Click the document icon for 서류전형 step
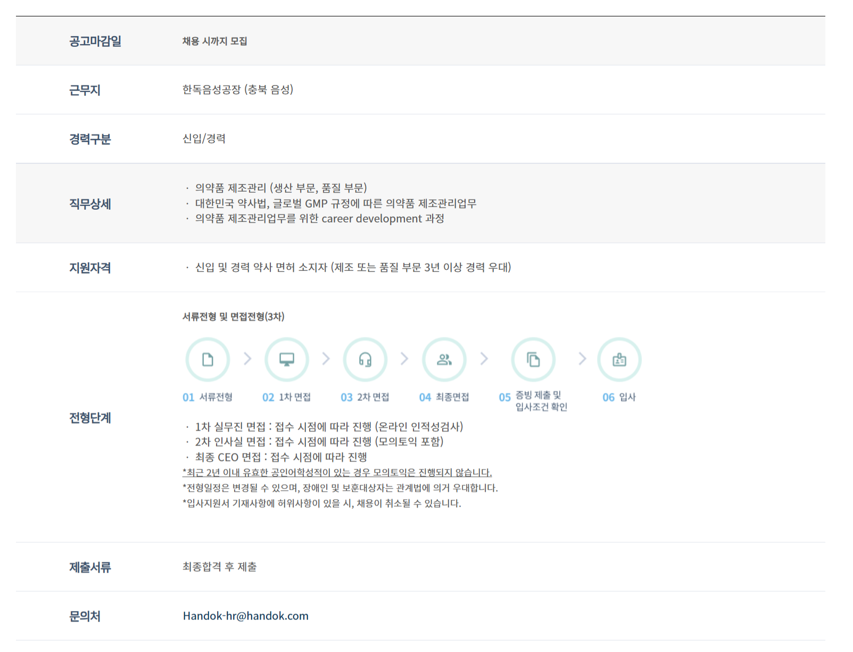Image resolution: width=853 pixels, height=652 pixels. pyautogui.click(x=208, y=360)
